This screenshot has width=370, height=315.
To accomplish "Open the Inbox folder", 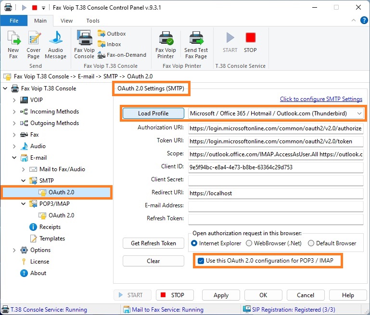I will [110, 44].
